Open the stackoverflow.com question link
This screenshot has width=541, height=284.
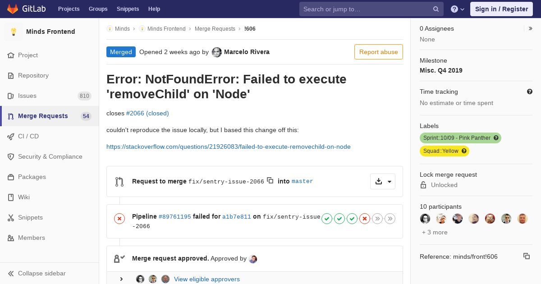coord(229,147)
